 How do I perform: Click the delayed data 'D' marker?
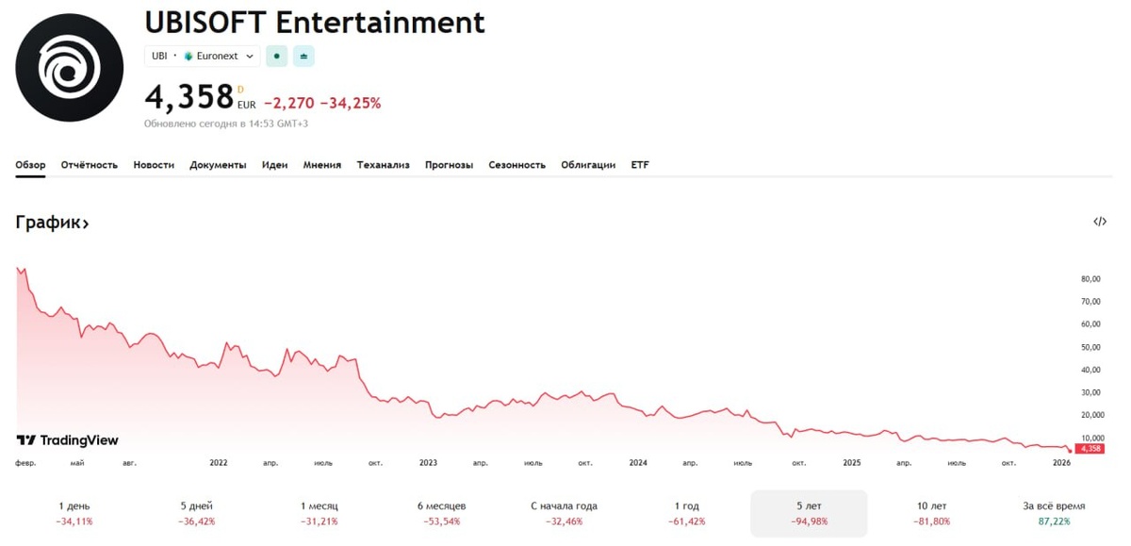(240, 90)
